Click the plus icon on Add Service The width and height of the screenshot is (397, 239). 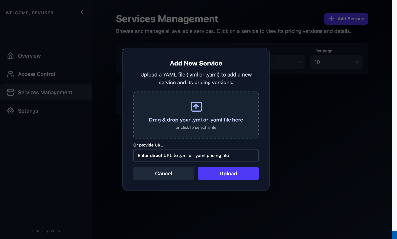pyautogui.click(x=332, y=19)
